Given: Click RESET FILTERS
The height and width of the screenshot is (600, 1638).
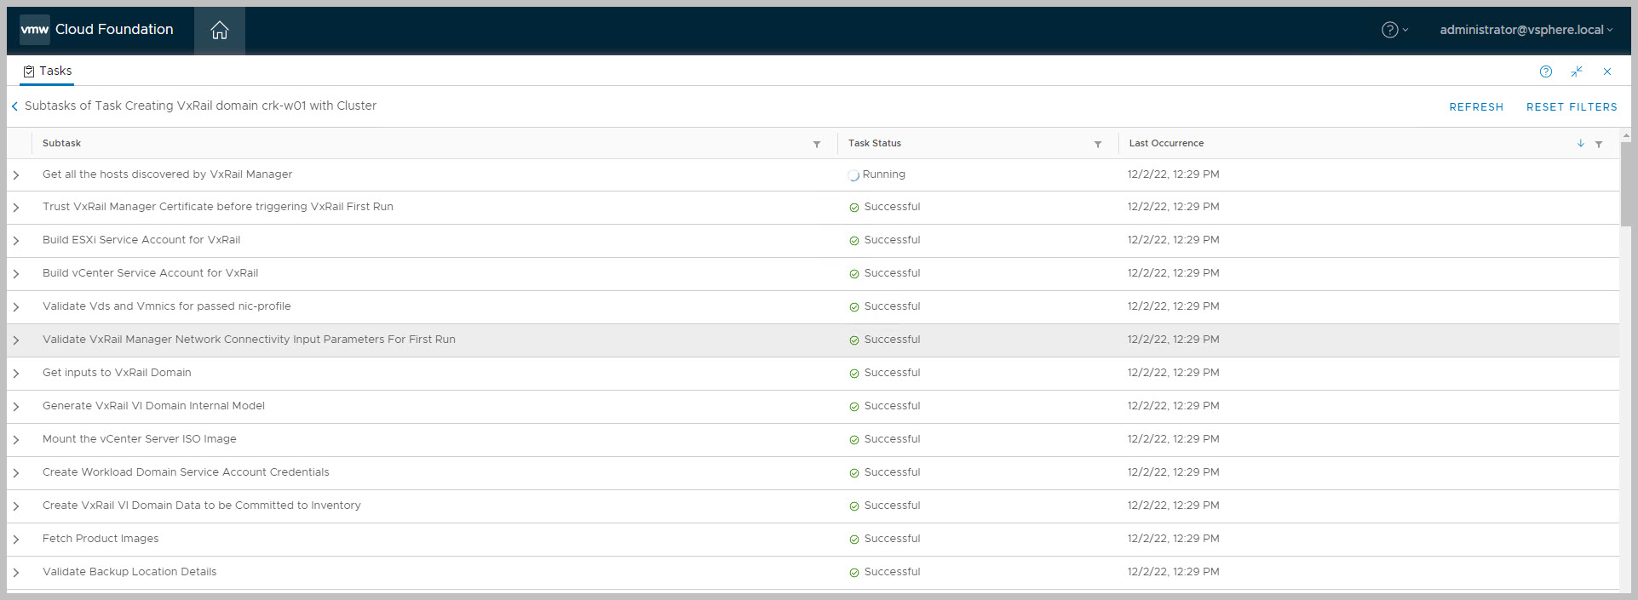Looking at the screenshot, I should (1571, 107).
